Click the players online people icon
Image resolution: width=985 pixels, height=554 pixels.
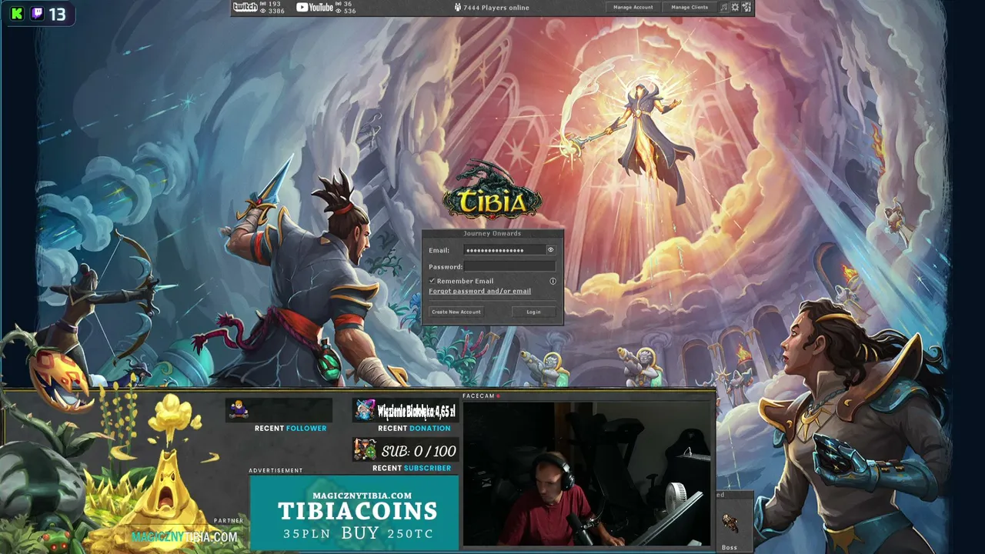458,8
